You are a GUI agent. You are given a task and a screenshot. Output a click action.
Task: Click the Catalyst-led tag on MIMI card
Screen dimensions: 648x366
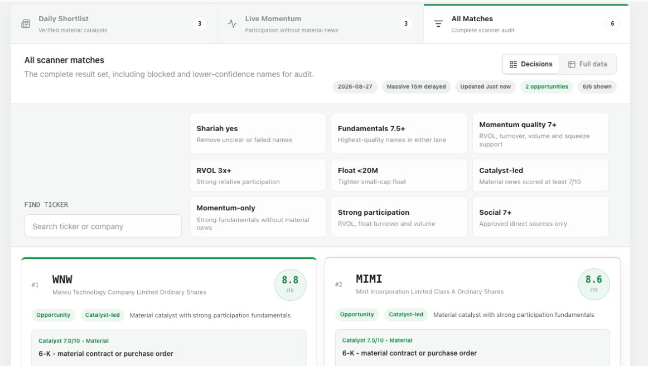pyautogui.click(x=406, y=315)
